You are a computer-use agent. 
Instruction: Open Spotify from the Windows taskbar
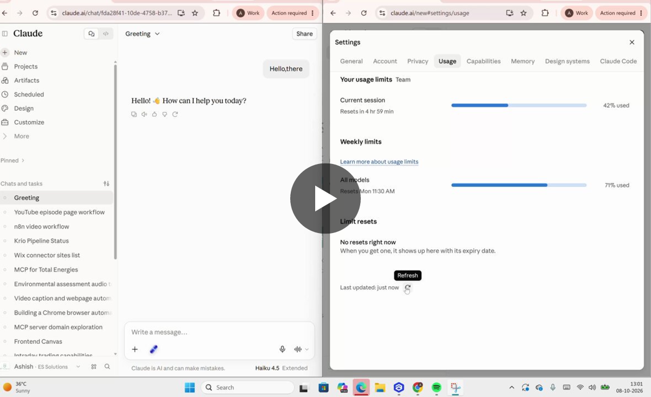[437, 388]
